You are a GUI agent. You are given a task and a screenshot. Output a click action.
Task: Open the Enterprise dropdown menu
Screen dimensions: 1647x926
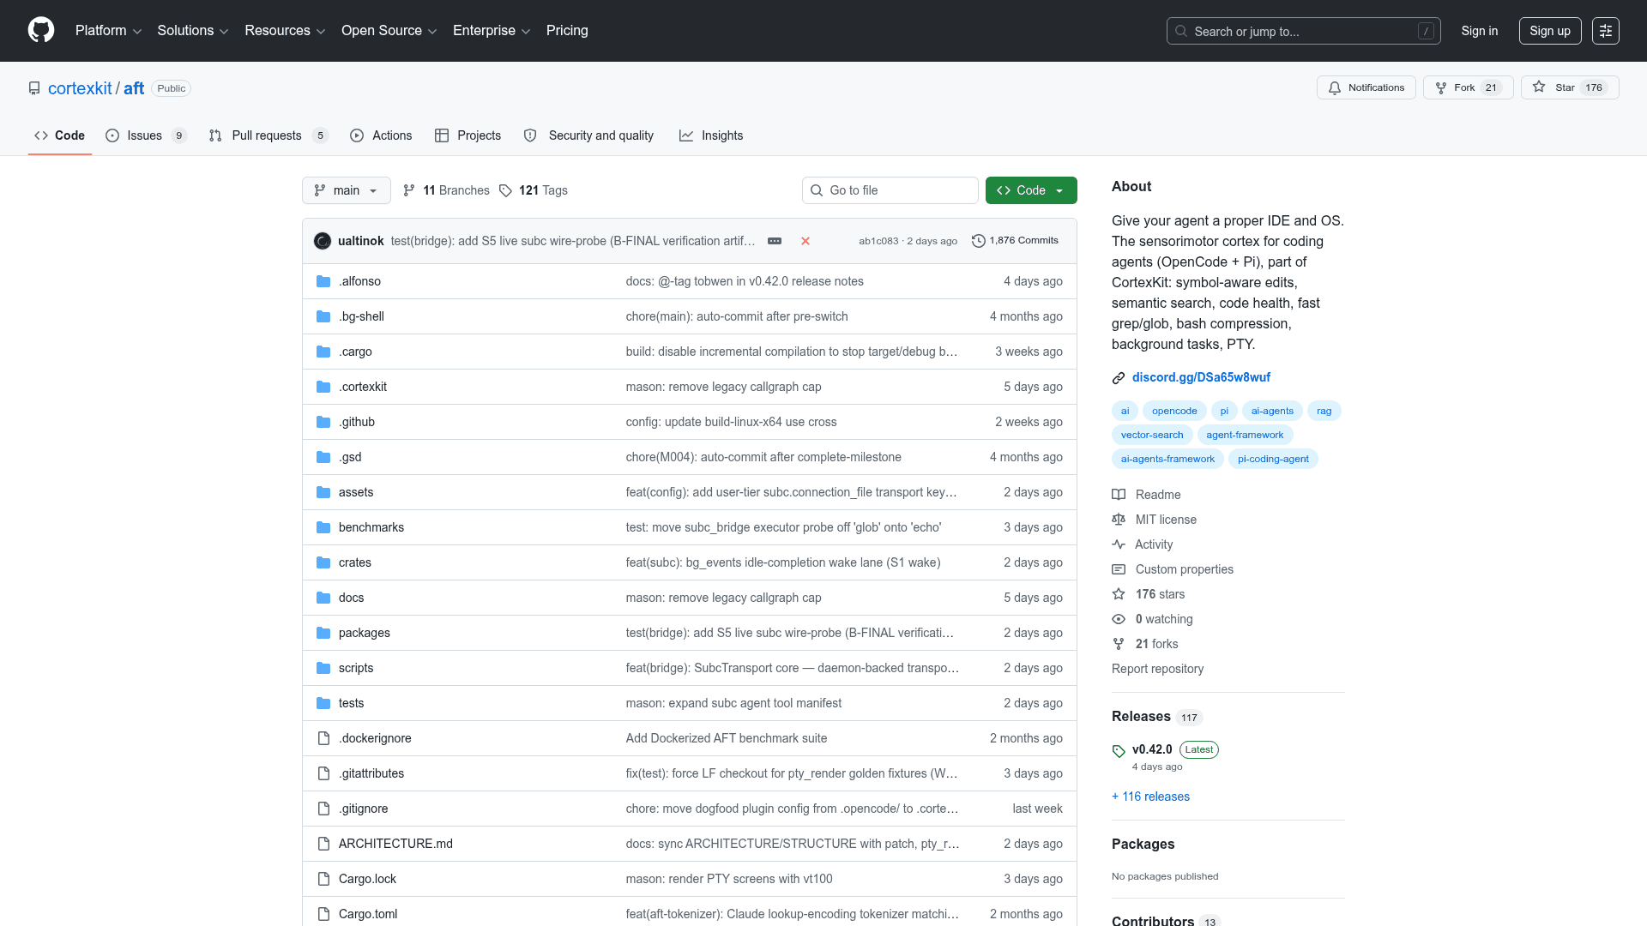(x=492, y=31)
